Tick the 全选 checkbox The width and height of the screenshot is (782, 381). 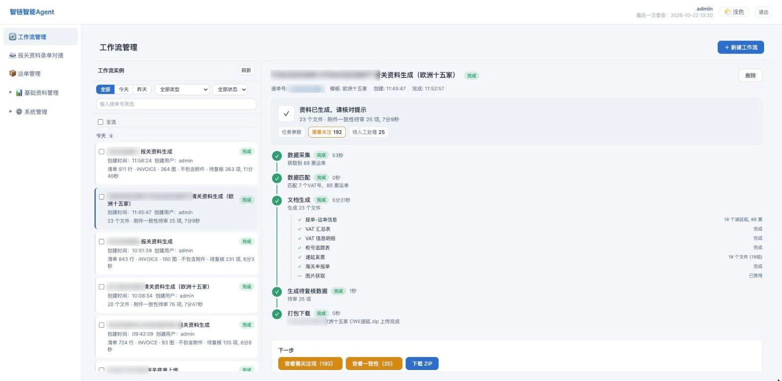coord(100,122)
